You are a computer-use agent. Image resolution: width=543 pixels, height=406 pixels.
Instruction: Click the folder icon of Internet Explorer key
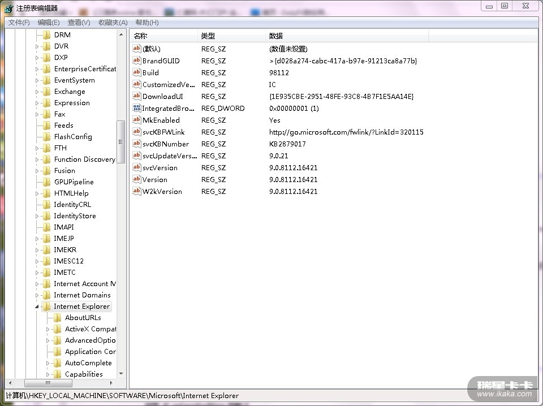pyautogui.click(x=46, y=306)
